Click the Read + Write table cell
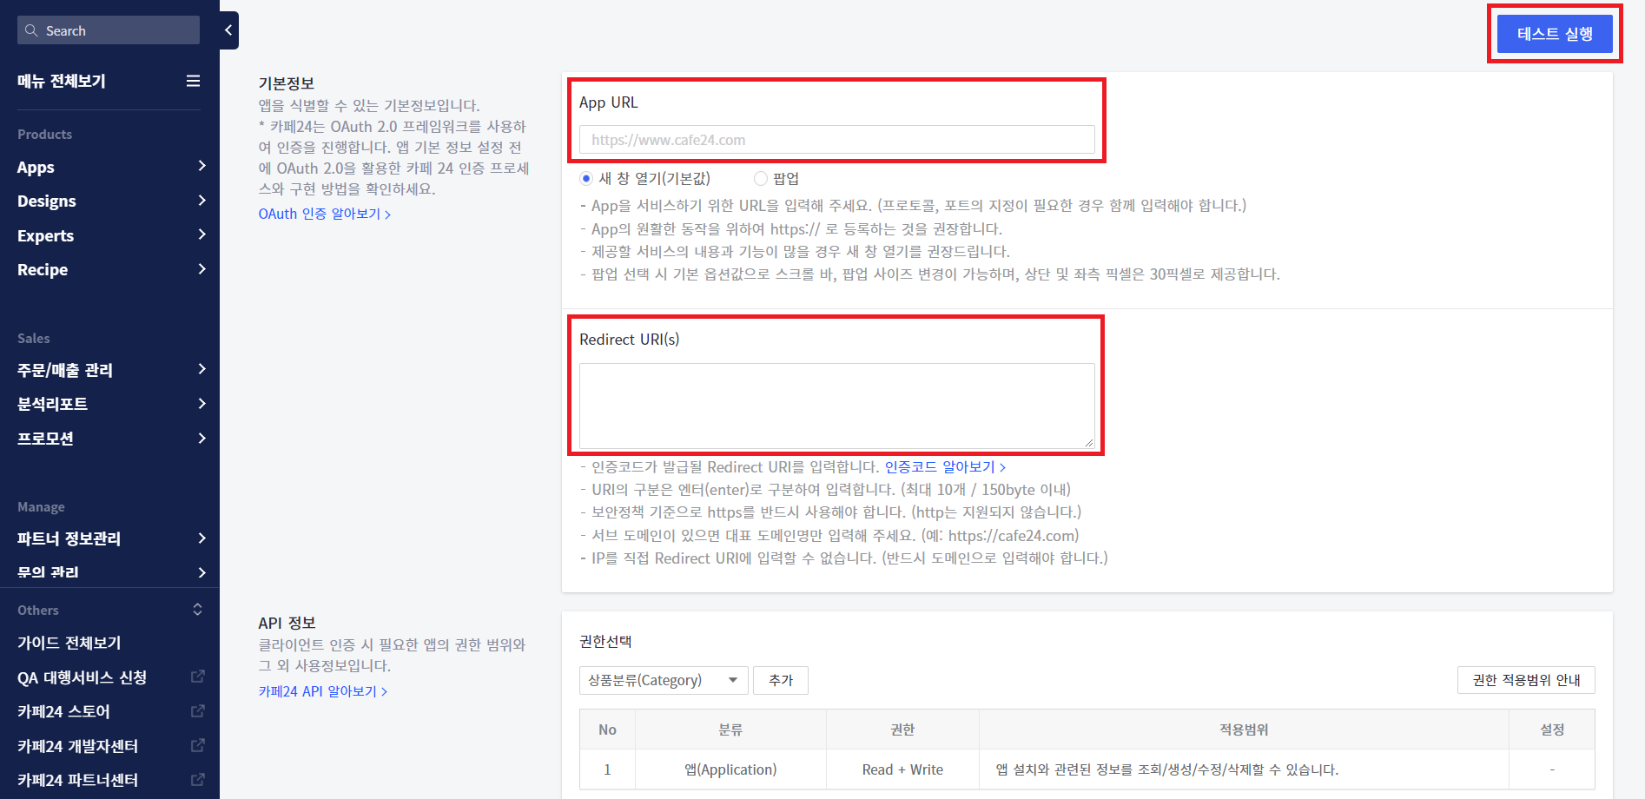The height and width of the screenshot is (799, 1645). click(x=902, y=769)
